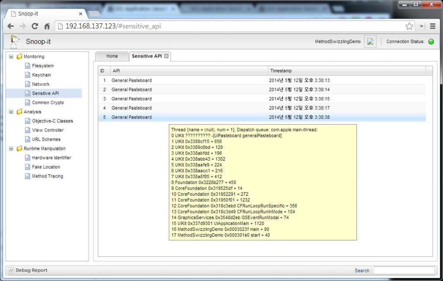Viewport: 443px width, 281px height.
Task: Click the browser home icon
Action: point(47,26)
